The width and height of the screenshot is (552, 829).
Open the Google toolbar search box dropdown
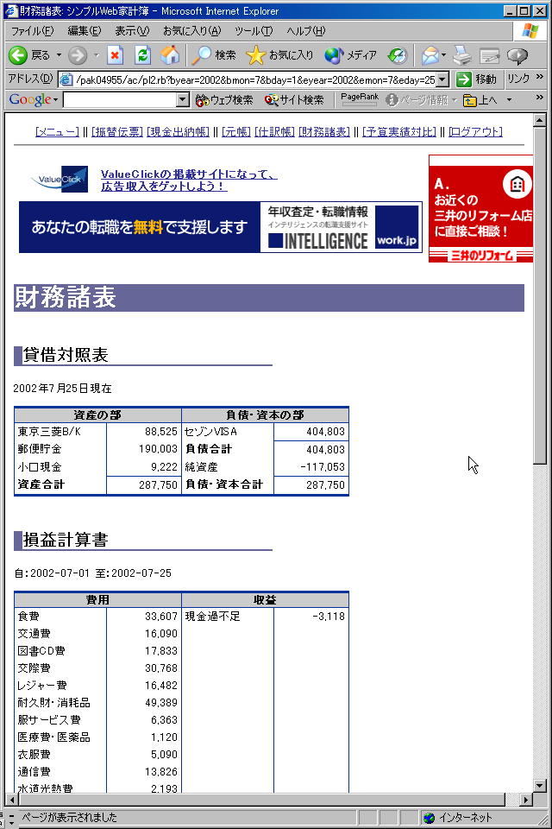pyautogui.click(x=182, y=100)
